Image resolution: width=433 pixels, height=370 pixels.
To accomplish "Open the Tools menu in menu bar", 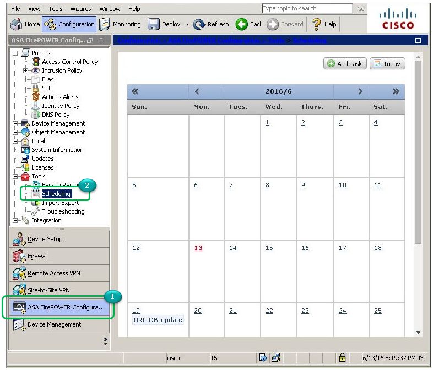I will [x=56, y=9].
